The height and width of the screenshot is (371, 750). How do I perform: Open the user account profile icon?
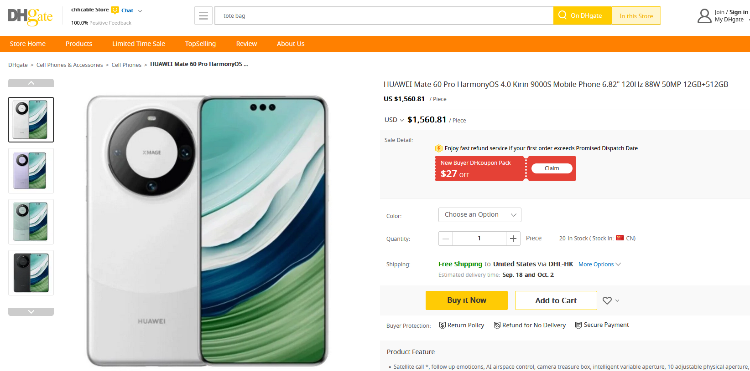point(704,16)
